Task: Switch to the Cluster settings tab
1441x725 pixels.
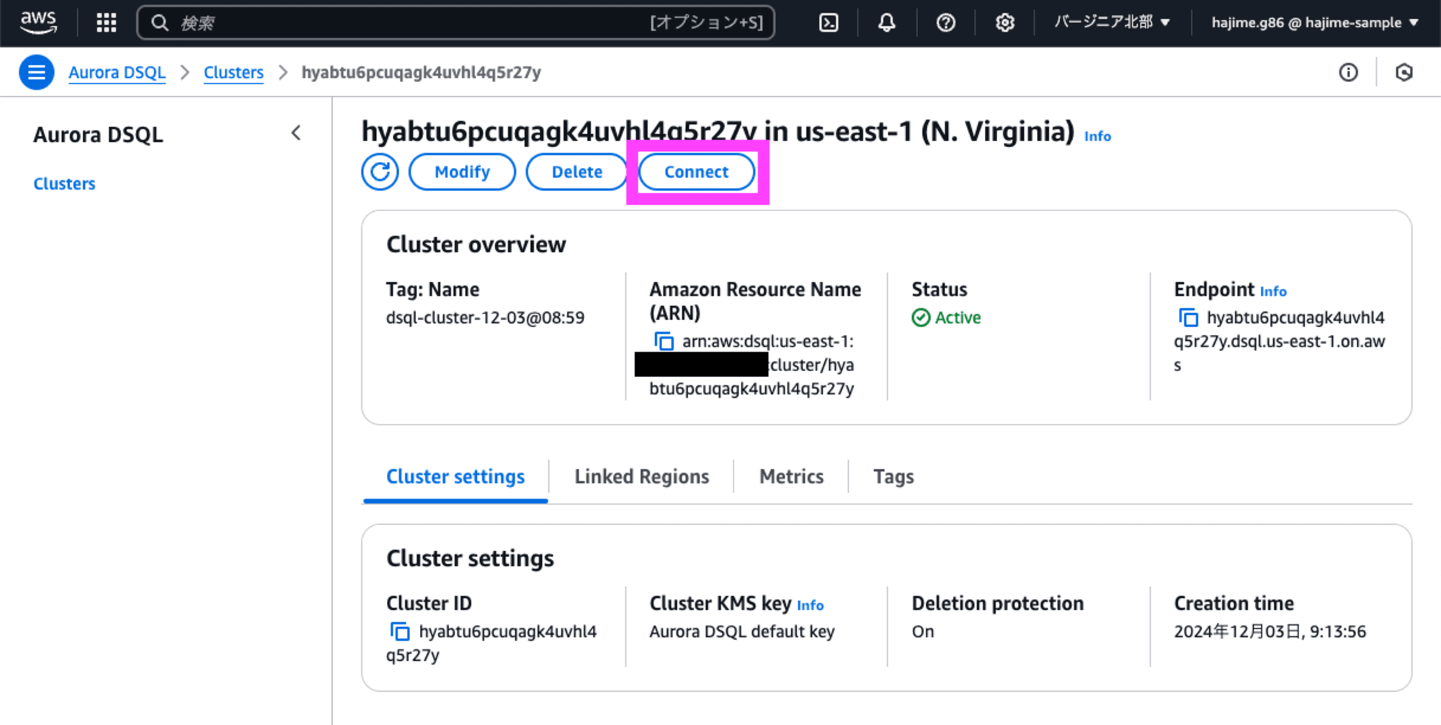Action: (x=455, y=476)
